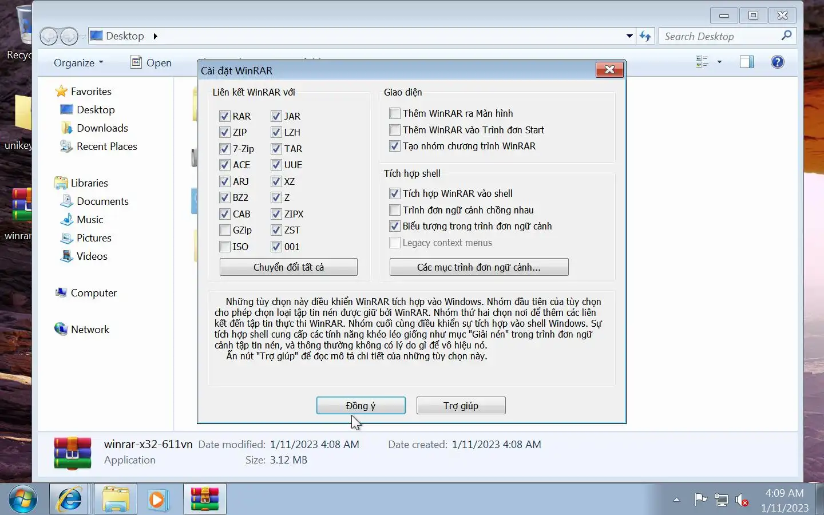Click the Open toolbar button in Explorer
Viewport: 824px width, 515px height.
(152, 63)
